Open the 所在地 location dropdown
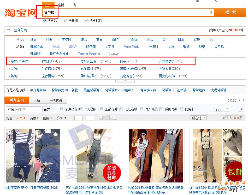The image size is (248, 195). (198, 118)
